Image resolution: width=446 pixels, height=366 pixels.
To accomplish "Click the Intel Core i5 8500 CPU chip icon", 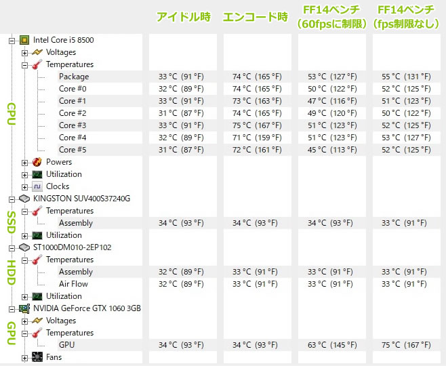I will click(24, 40).
